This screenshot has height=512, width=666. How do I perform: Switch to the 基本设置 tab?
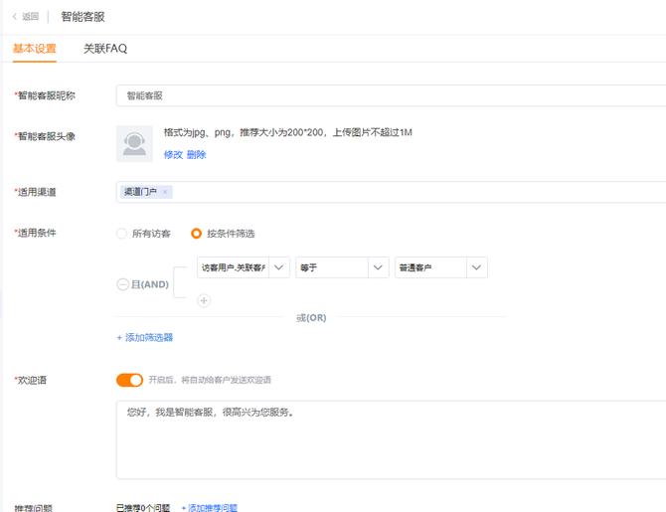[35, 49]
